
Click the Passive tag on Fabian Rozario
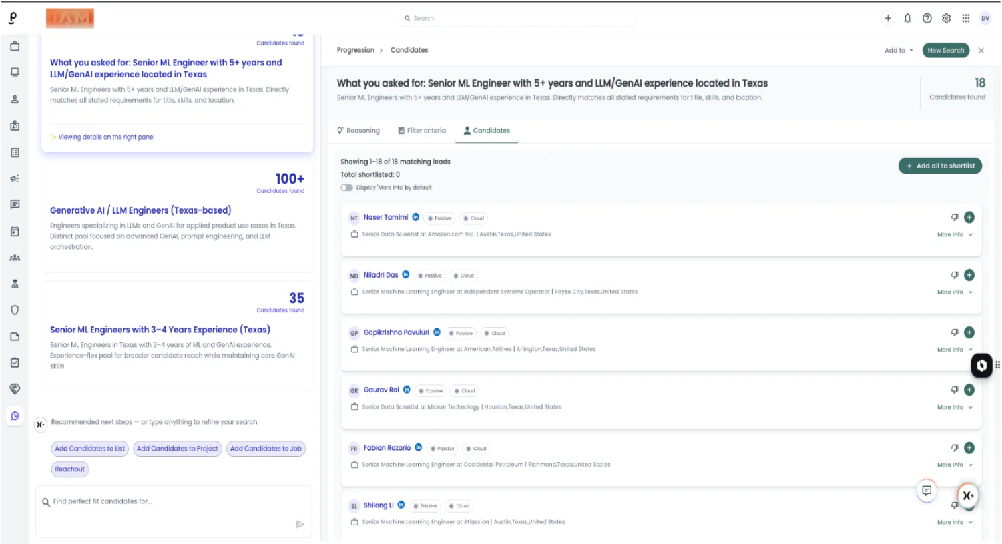tap(443, 449)
